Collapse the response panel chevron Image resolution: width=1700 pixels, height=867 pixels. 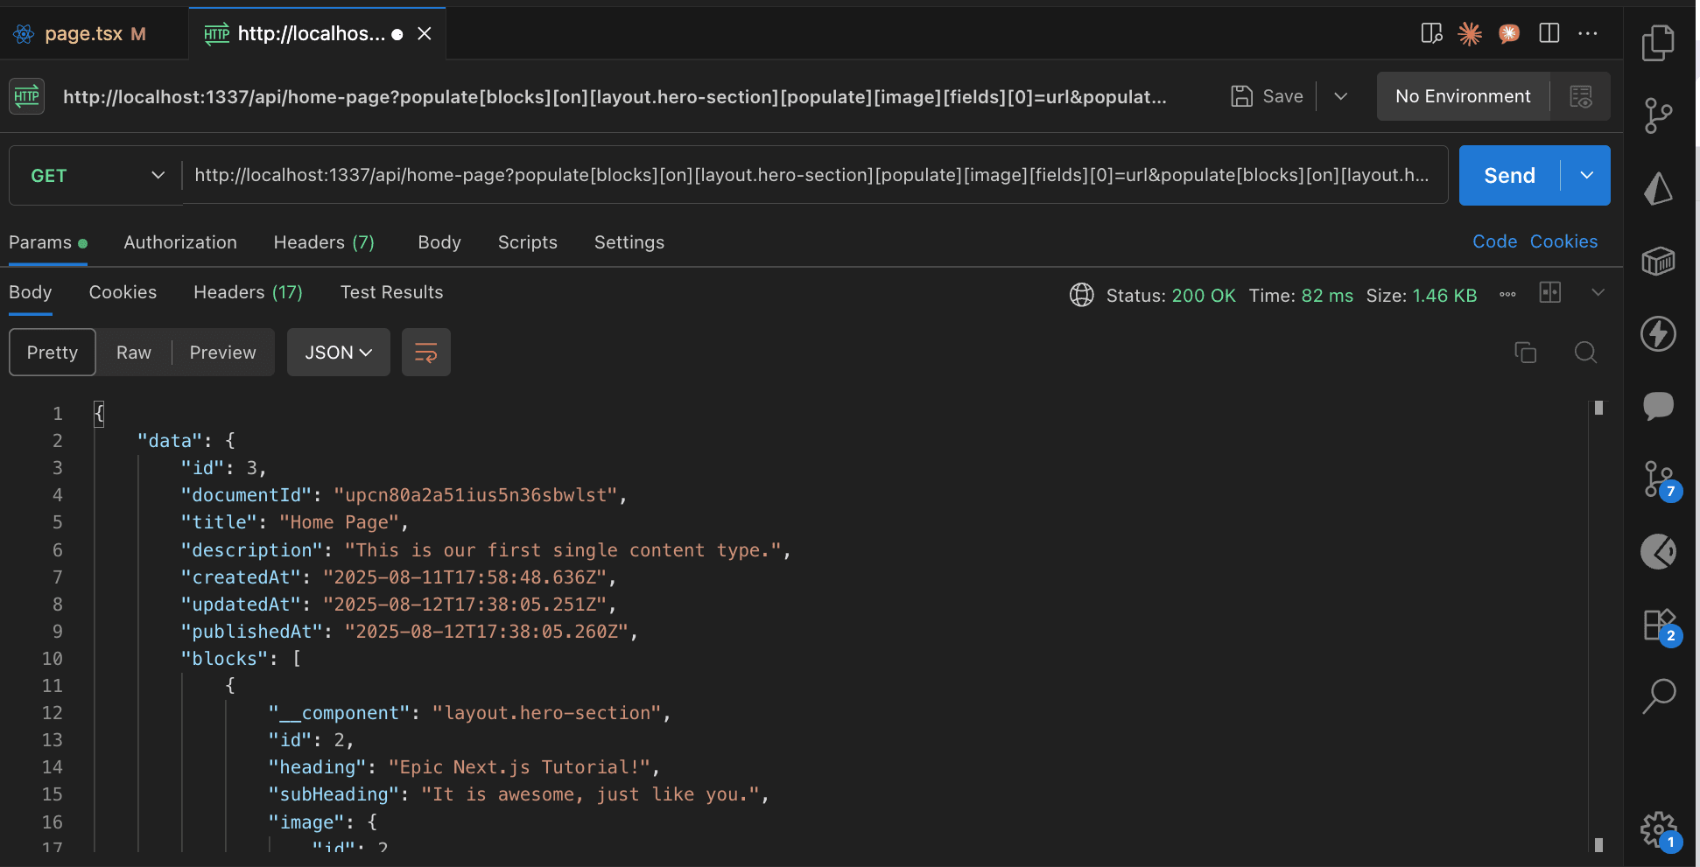[x=1598, y=292]
